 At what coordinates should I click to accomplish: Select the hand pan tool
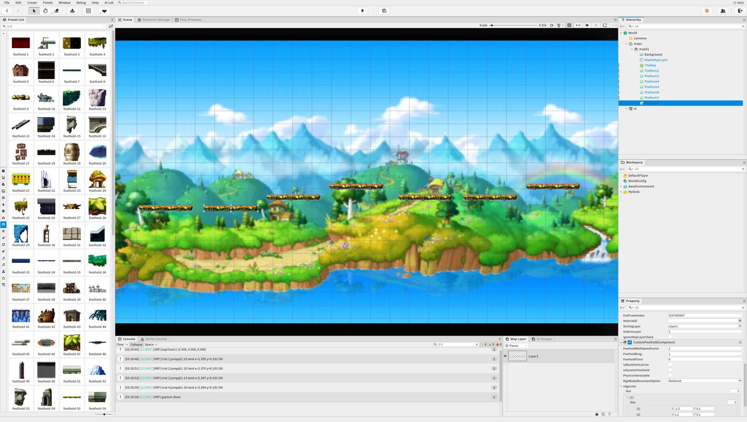(46, 10)
